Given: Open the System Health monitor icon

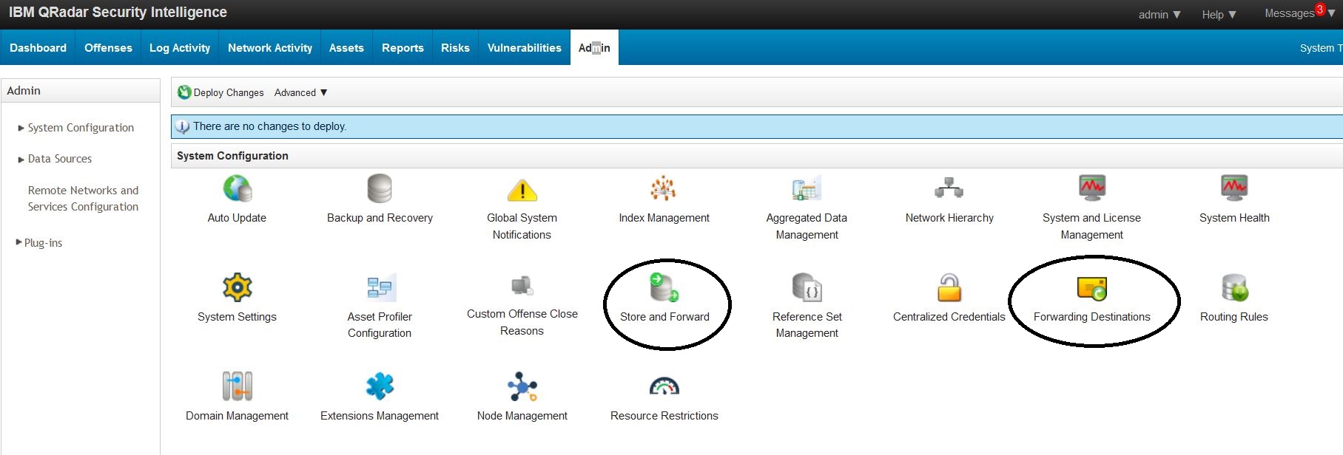Looking at the screenshot, I should (1234, 188).
